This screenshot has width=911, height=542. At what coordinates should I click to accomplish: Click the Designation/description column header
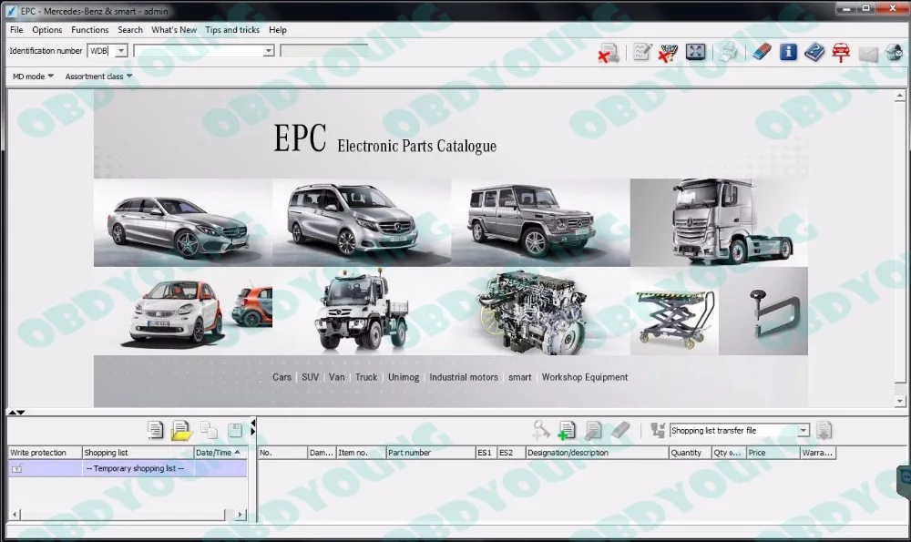click(597, 453)
